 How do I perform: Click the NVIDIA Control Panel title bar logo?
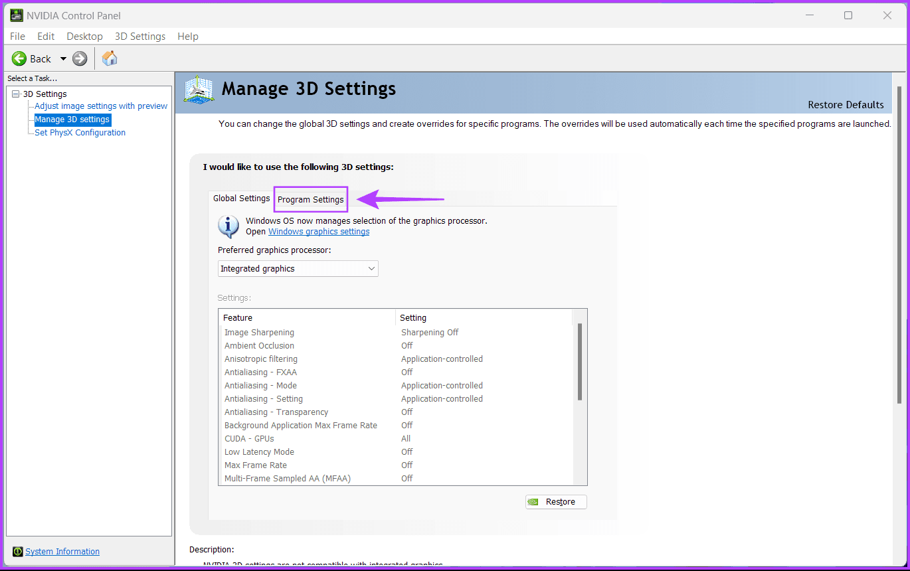pyautogui.click(x=17, y=15)
